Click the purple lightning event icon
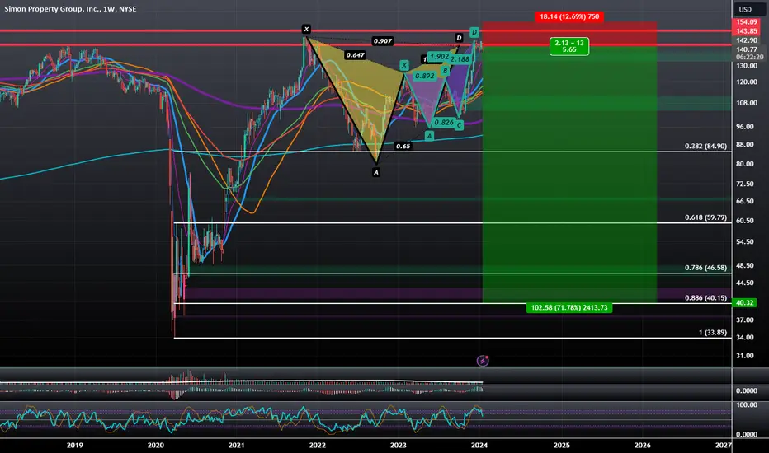Viewport: 769px width, 453px height. click(x=483, y=361)
